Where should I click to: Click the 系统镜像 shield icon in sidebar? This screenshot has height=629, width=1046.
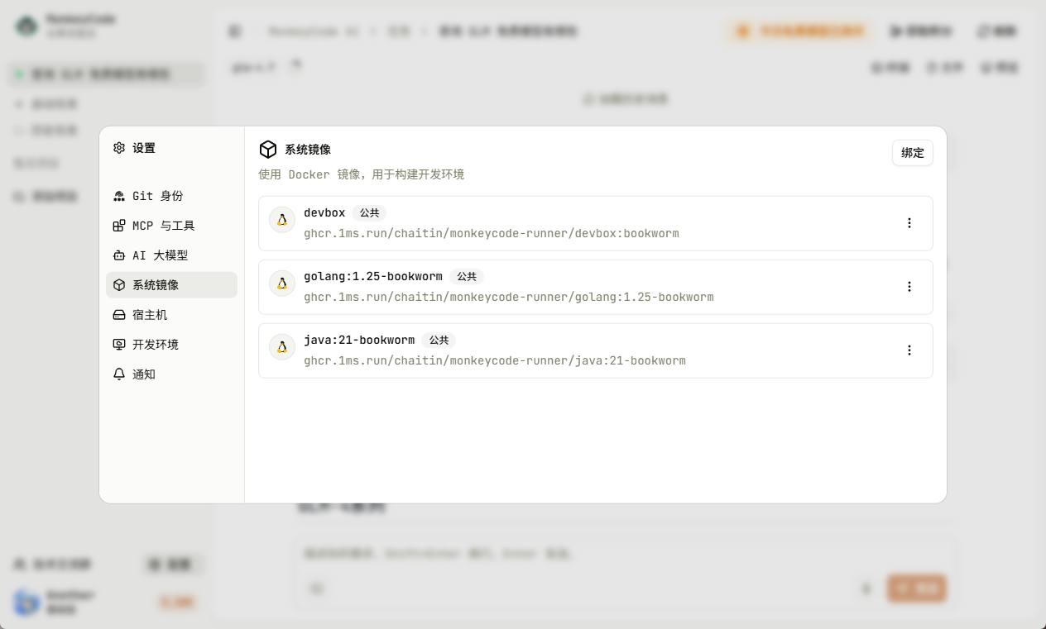point(119,284)
